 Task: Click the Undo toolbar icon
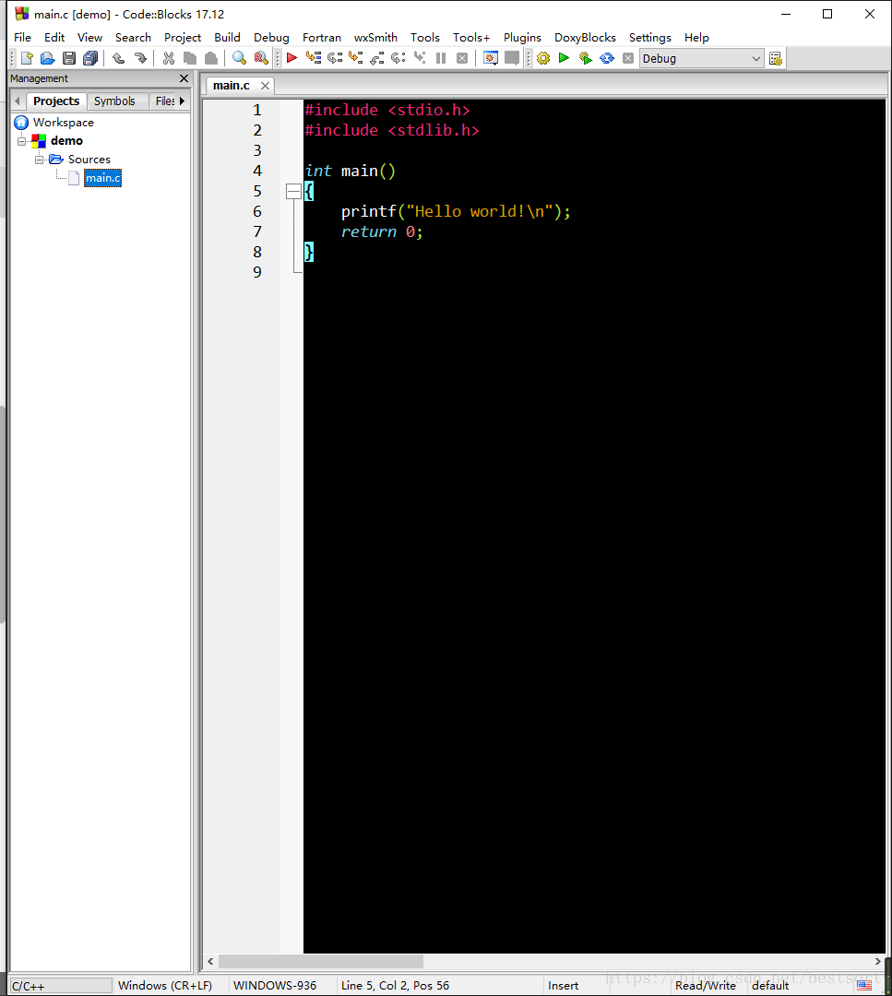[119, 58]
